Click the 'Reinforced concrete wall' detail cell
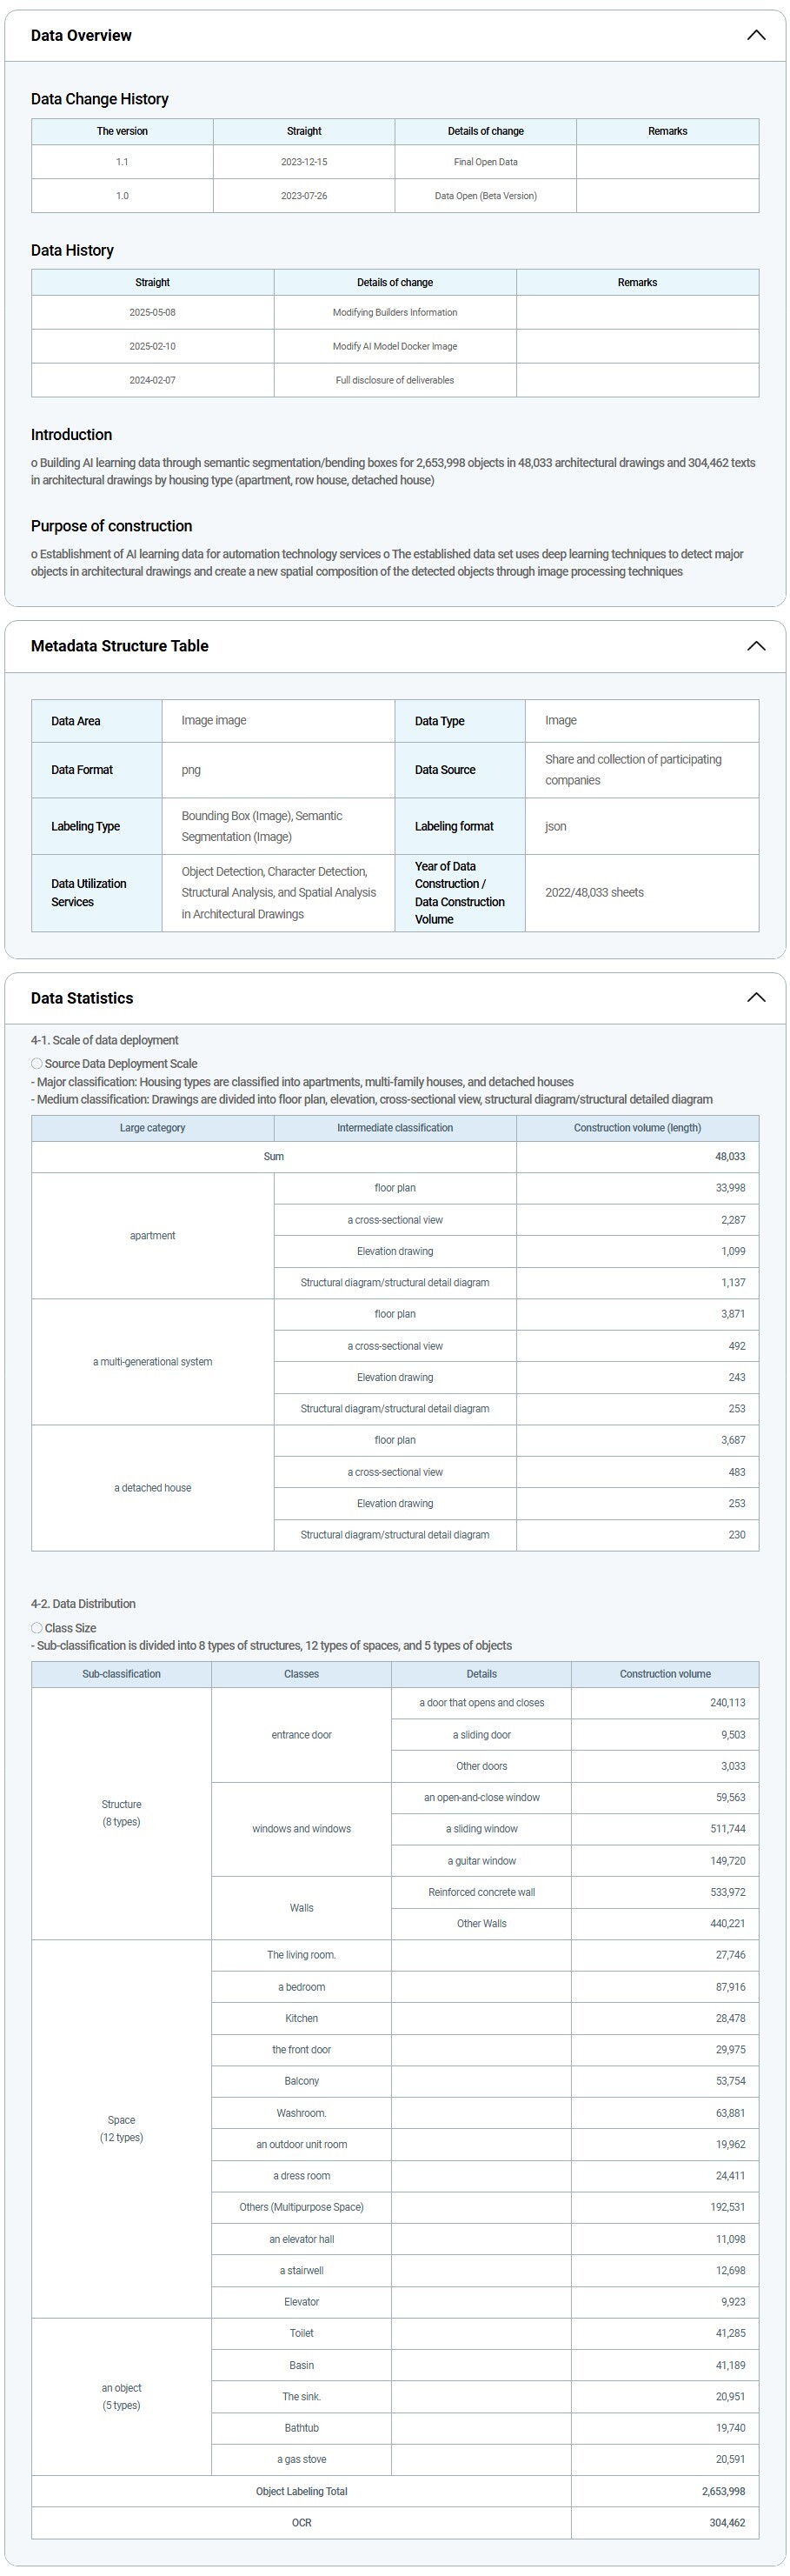The height and width of the screenshot is (2576, 790). [x=481, y=1892]
